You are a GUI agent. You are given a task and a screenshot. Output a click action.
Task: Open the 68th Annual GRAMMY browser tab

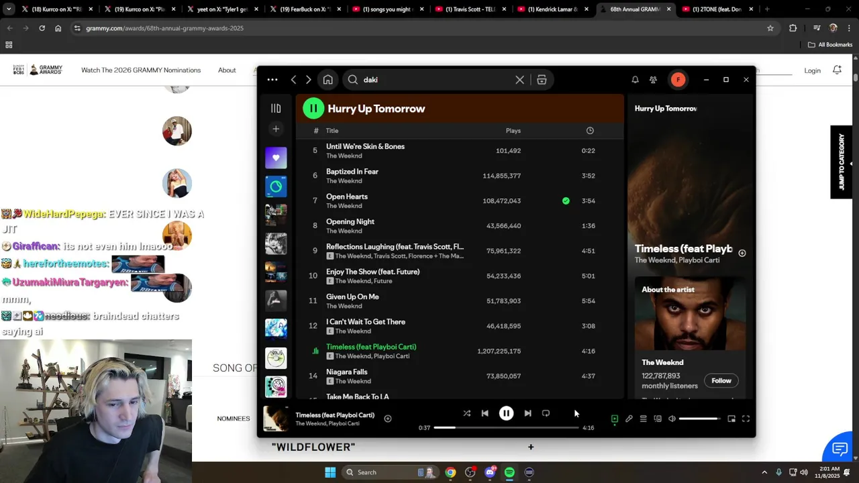(636, 9)
